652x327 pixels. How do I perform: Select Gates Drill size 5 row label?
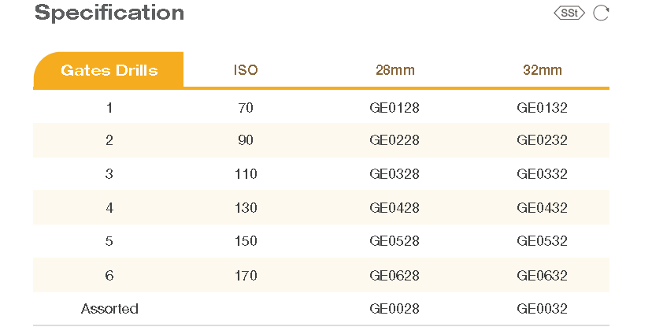click(109, 241)
